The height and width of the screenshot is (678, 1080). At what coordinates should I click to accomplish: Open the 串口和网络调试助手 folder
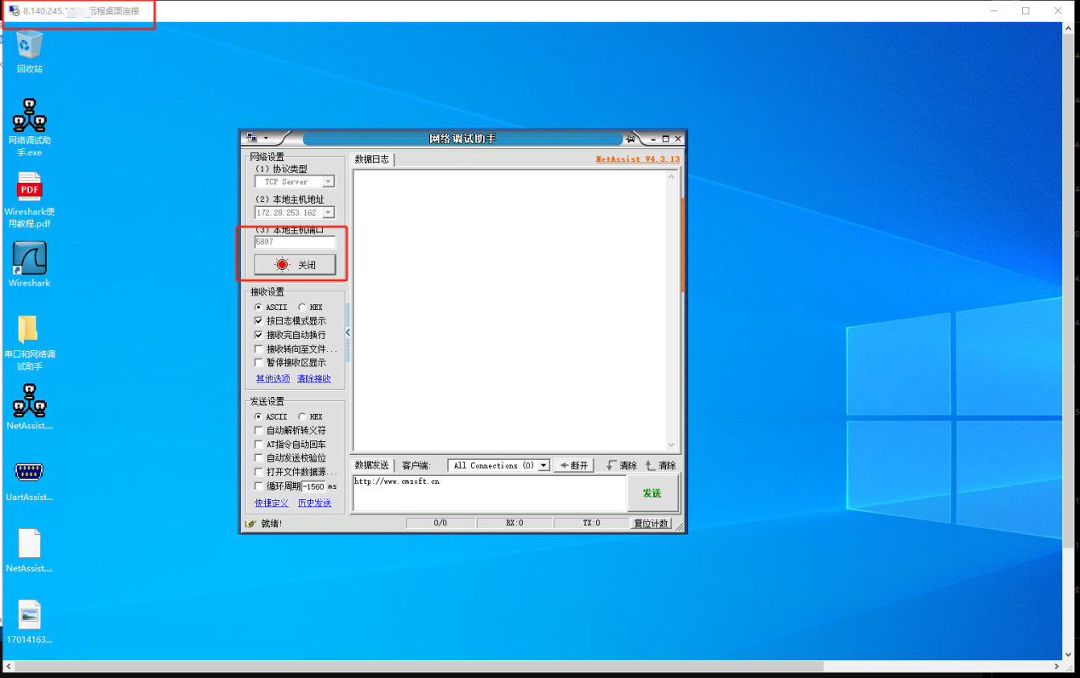pyautogui.click(x=29, y=330)
